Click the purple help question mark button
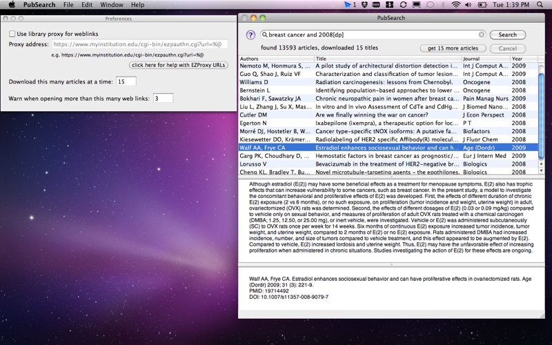The image size is (552, 345). 250,35
